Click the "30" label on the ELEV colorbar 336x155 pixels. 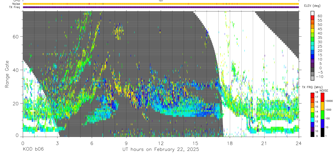[x=320, y=42]
